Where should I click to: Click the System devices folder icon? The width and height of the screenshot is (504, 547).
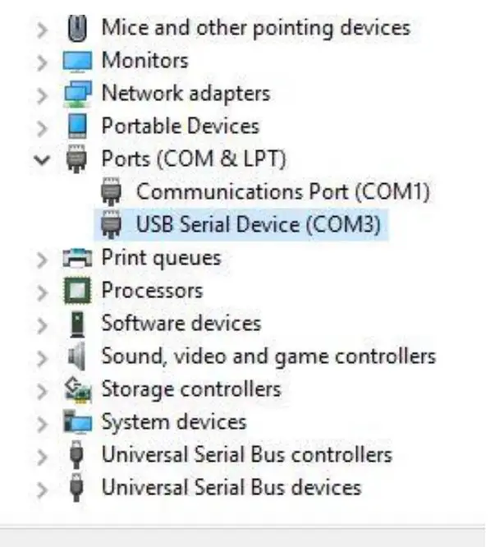76,423
